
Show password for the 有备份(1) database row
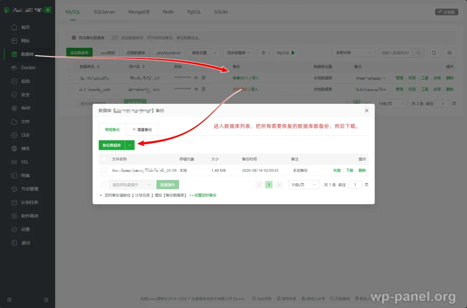point(196,78)
